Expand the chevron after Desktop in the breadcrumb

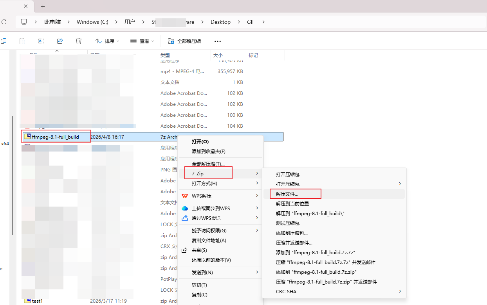pos(239,22)
